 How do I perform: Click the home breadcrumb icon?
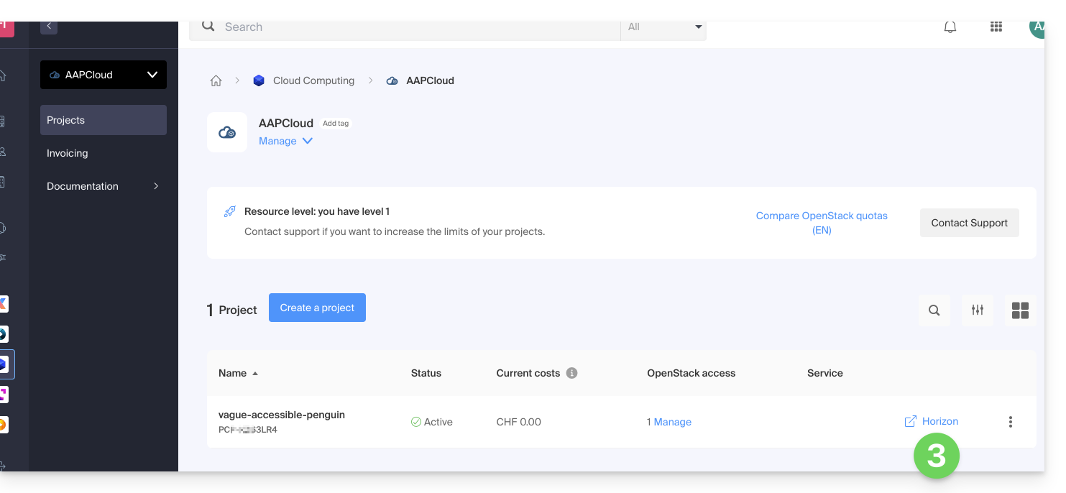[216, 81]
